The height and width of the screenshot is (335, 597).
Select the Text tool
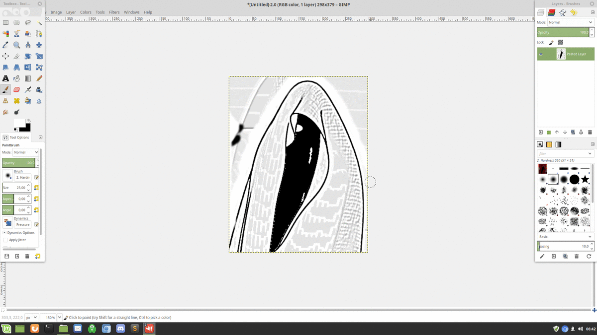[x=5, y=78]
